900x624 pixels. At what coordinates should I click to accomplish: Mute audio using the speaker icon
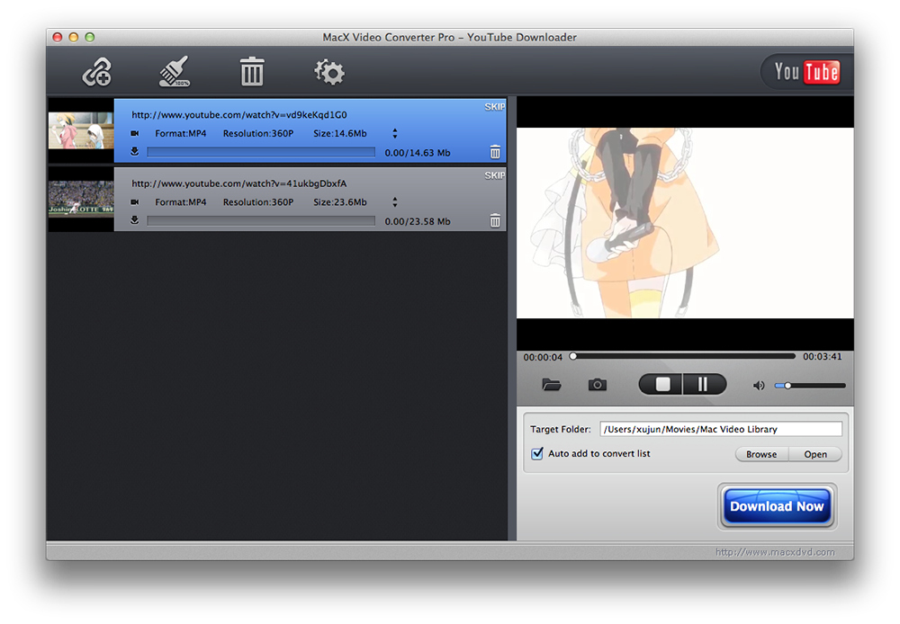(759, 386)
